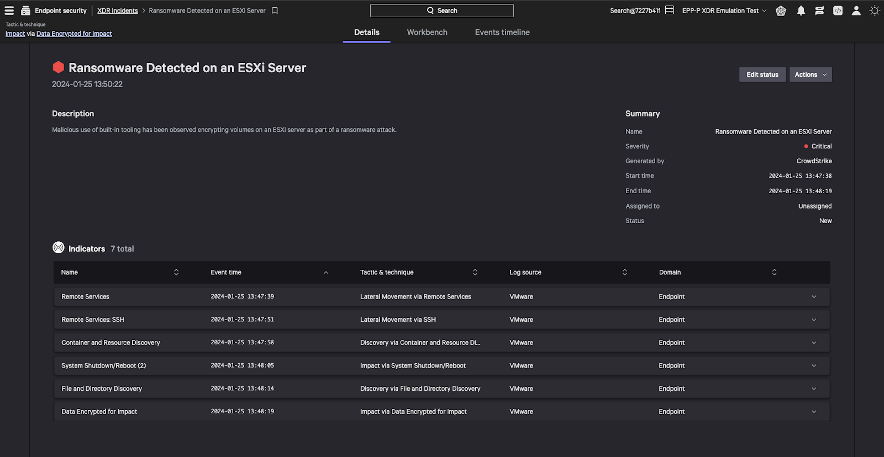Open the message-bubbles icon in the header
Image resolution: width=884 pixels, height=457 pixels.
[819, 10]
